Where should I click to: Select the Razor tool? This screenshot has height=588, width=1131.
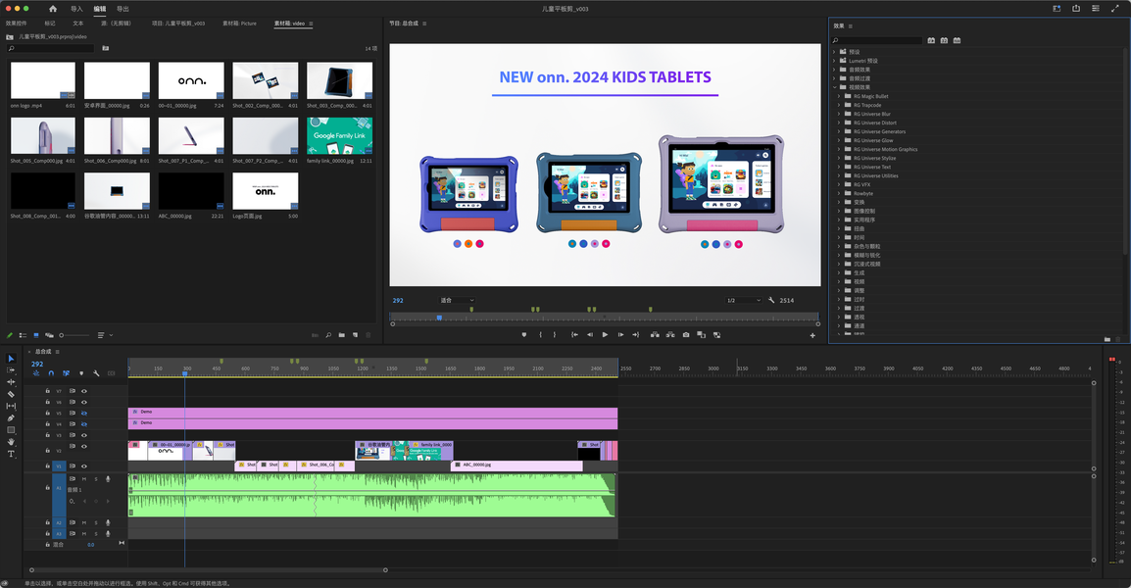(x=11, y=394)
